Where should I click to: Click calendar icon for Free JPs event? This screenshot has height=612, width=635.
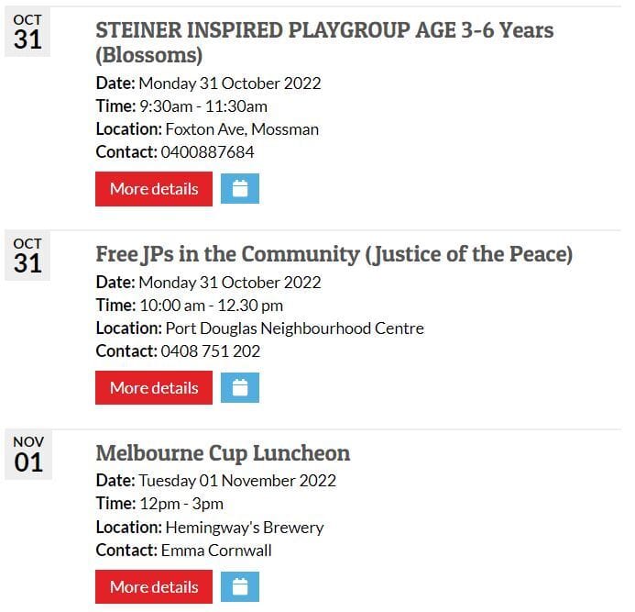click(x=240, y=388)
